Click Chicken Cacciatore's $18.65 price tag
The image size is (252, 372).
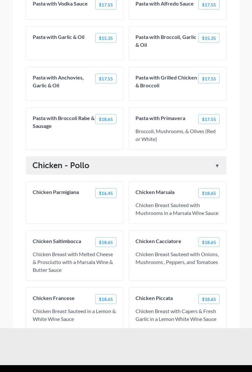208,242
